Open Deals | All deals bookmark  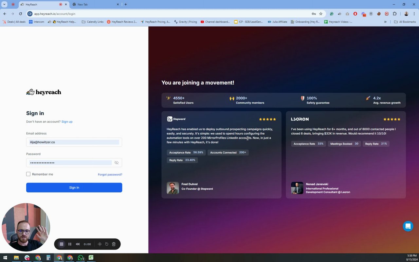click(14, 22)
